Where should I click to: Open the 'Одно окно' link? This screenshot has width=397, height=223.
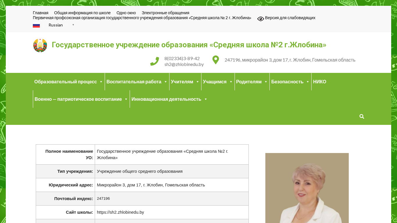[126, 13]
